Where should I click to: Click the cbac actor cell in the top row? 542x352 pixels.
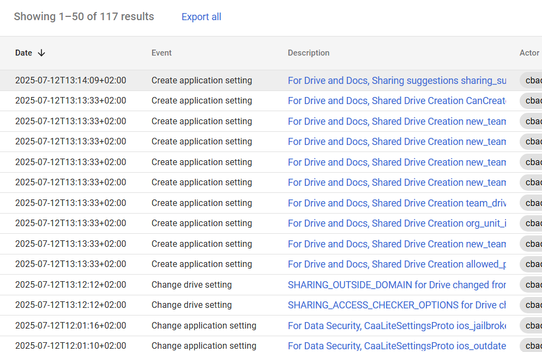point(532,80)
